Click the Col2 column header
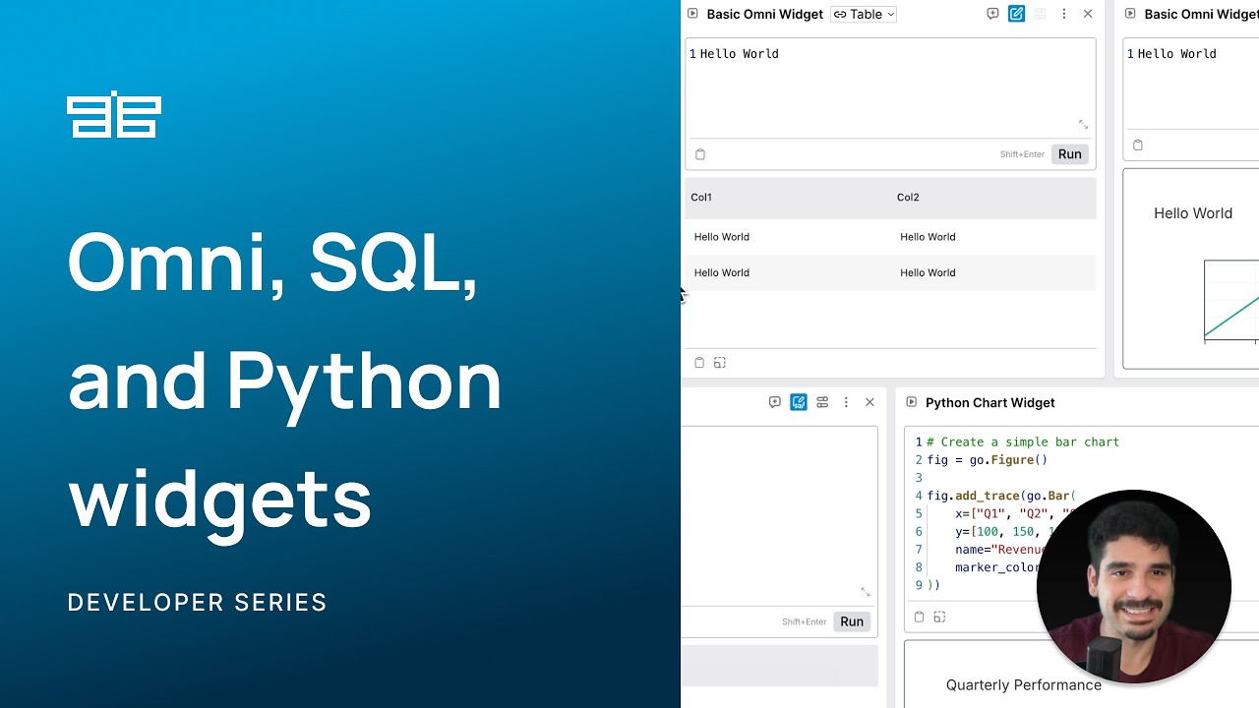 pyautogui.click(x=908, y=197)
